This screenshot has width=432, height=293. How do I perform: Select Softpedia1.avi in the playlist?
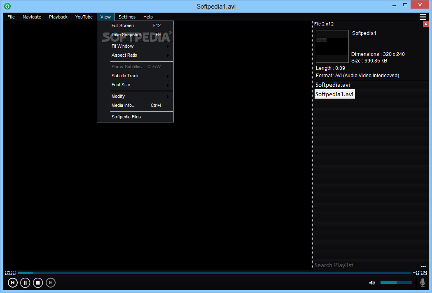click(334, 94)
